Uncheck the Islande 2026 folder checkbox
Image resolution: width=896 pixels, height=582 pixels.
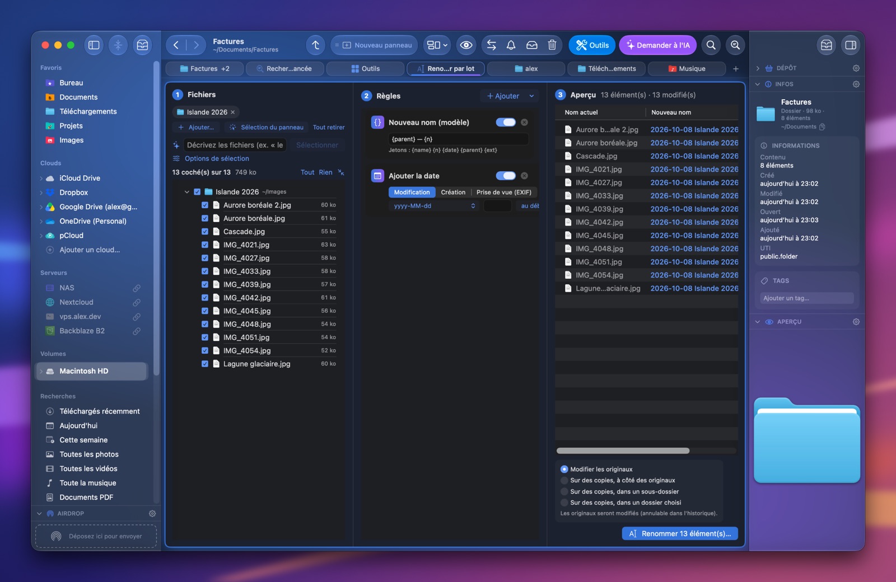(197, 192)
